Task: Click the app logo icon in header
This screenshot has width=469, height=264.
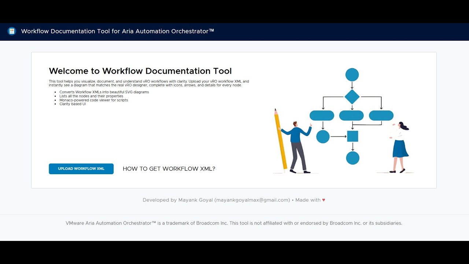Action: pos(12,31)
